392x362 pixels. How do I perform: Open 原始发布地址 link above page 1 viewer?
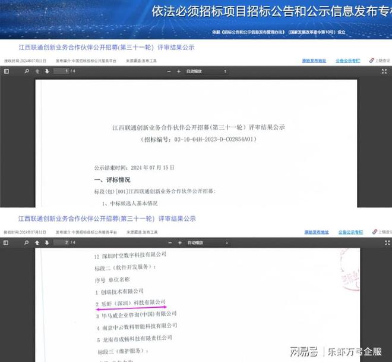tap(314, 61)
